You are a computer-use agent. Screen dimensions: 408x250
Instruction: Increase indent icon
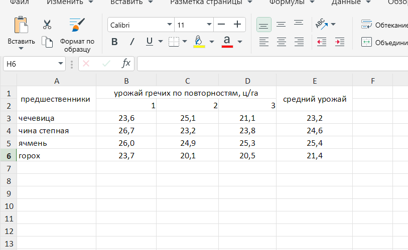tap(340, 42)
